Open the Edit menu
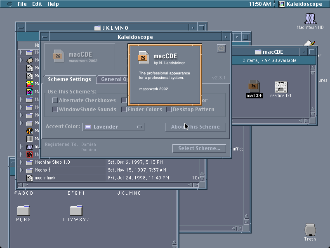Viewport: 330px width, 248px height. tap(37, 4)
